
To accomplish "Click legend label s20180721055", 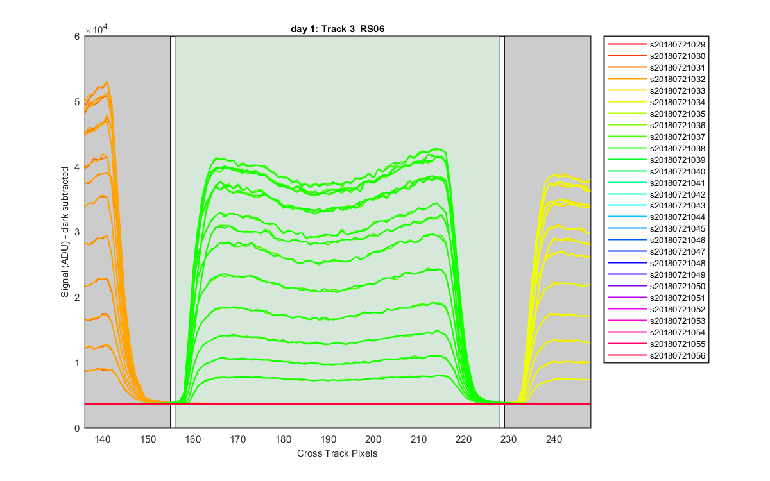I will point(678,344).
